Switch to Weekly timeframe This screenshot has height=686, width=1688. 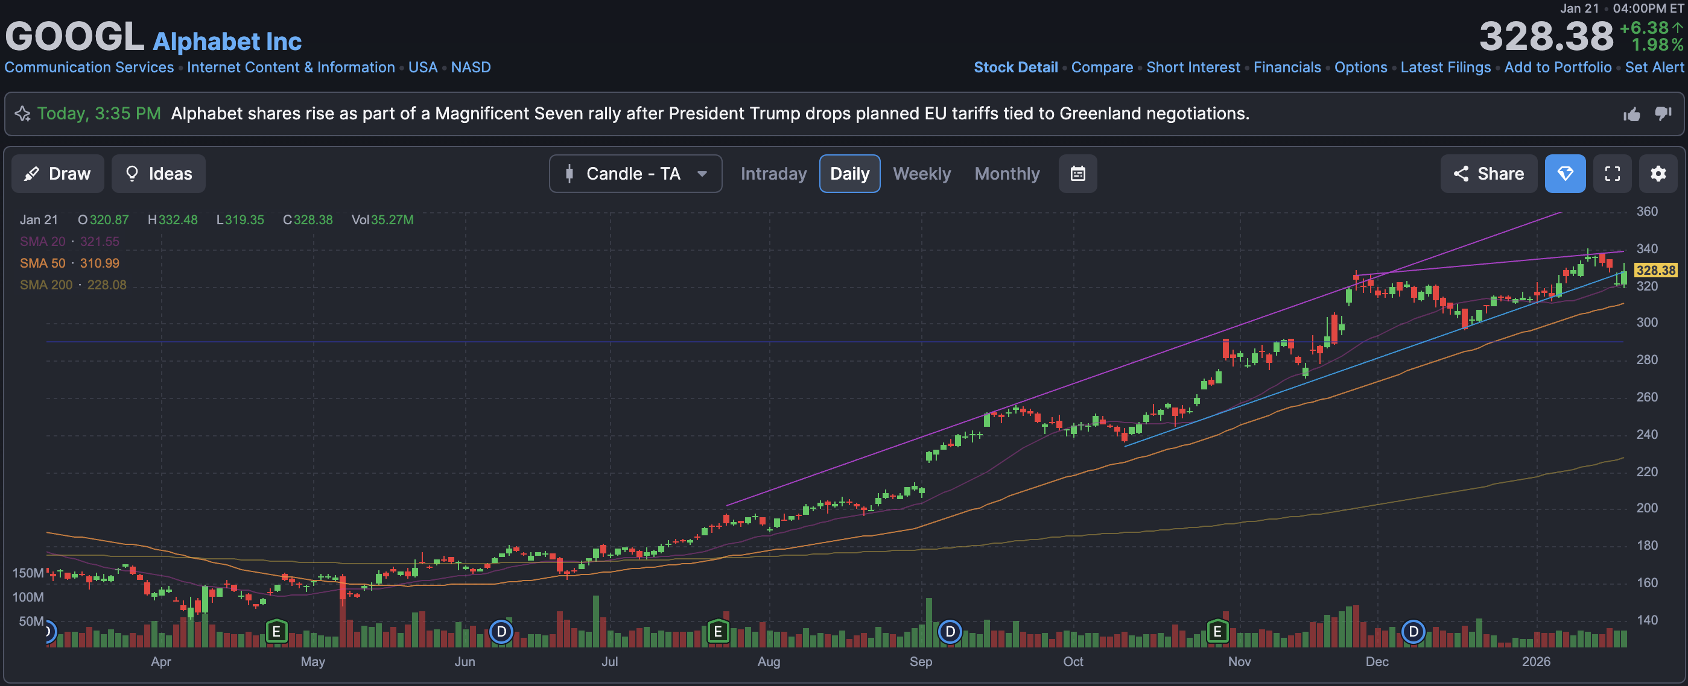921,174
